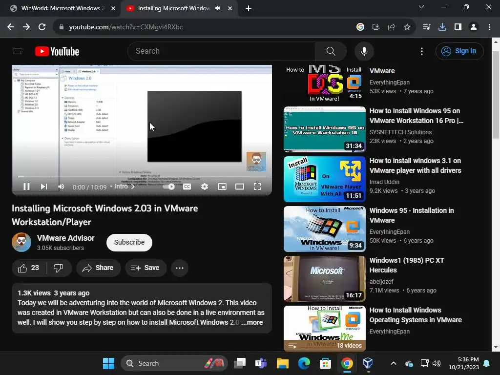Go to YouTube home logo
The image size is (500, 375).
[x=57, y=51]
